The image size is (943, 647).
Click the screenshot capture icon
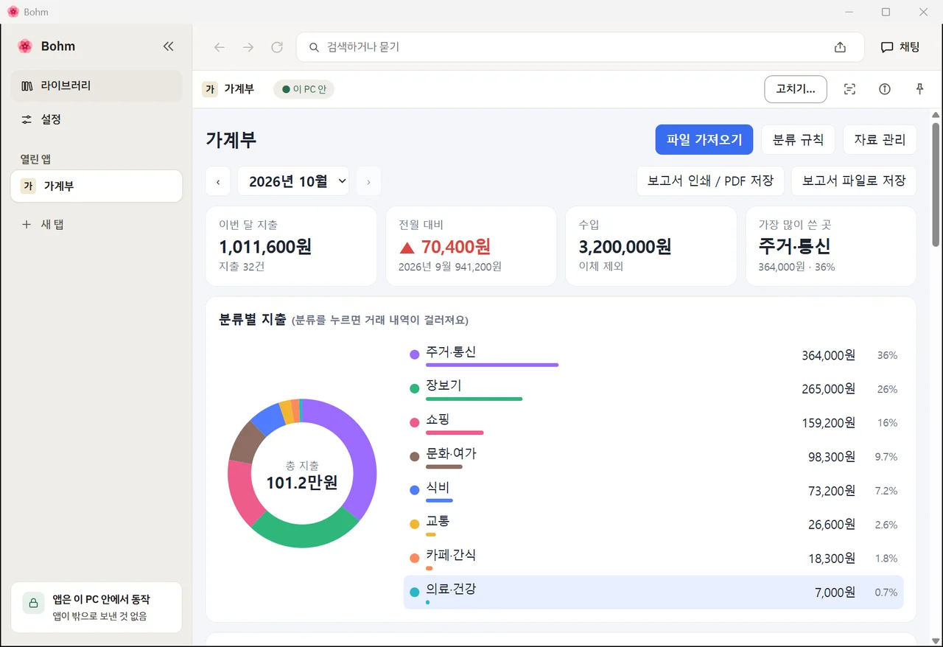[x=849, y=89]
